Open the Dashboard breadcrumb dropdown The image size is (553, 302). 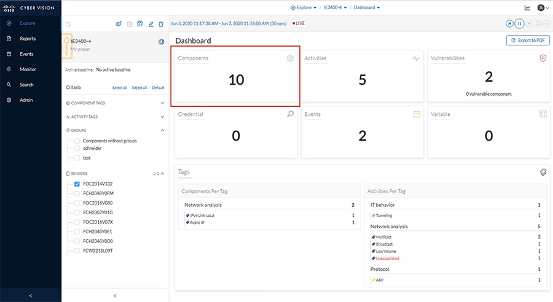tap(367, 8)
